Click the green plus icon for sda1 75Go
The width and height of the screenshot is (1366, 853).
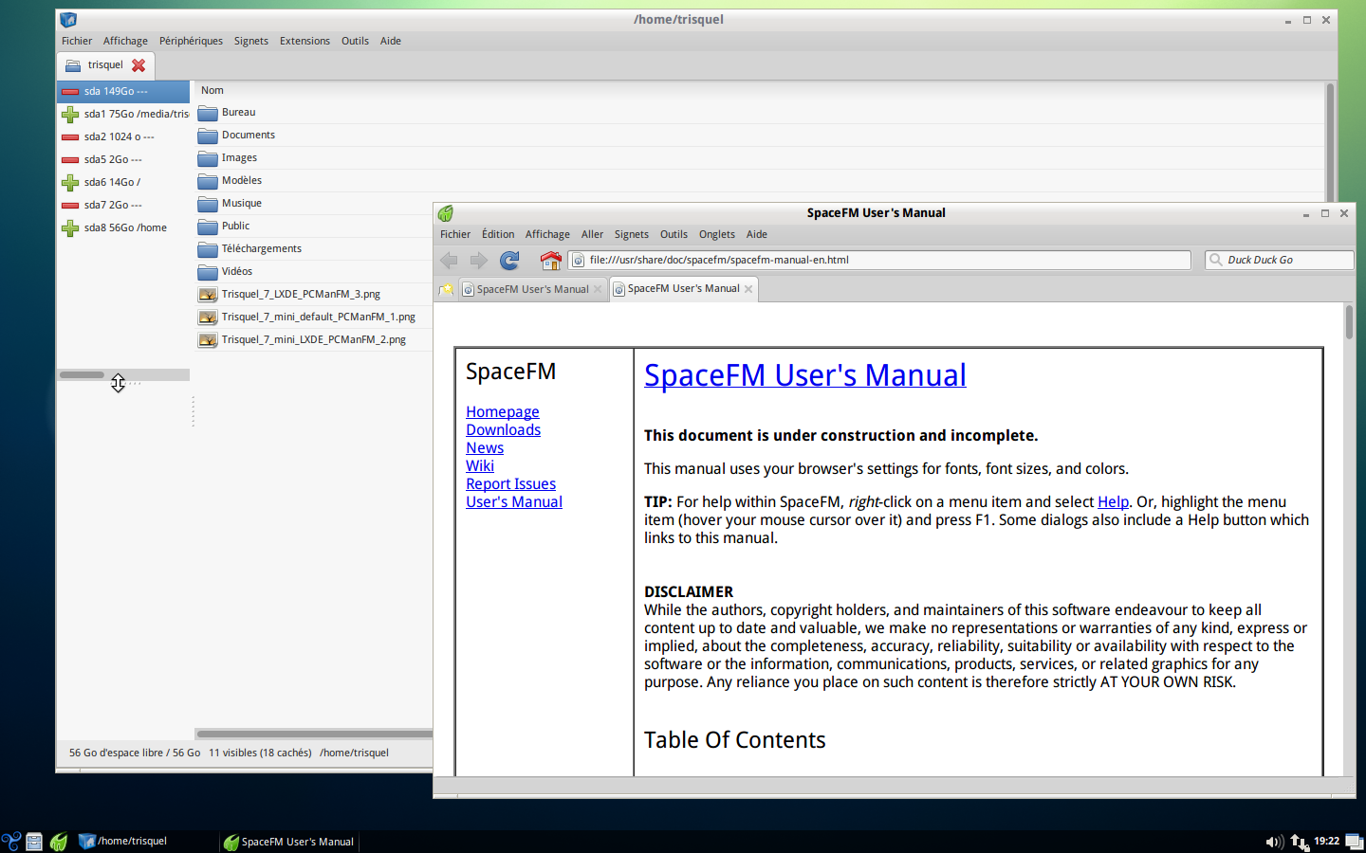70,115
